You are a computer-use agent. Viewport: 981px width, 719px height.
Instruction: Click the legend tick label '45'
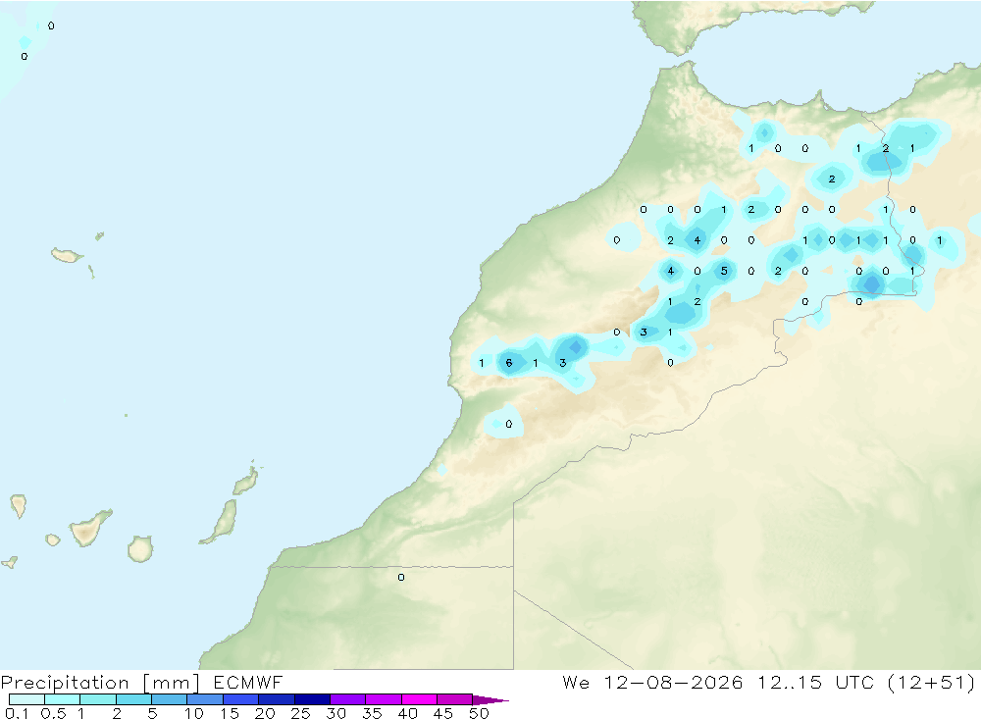coord(443,713)
